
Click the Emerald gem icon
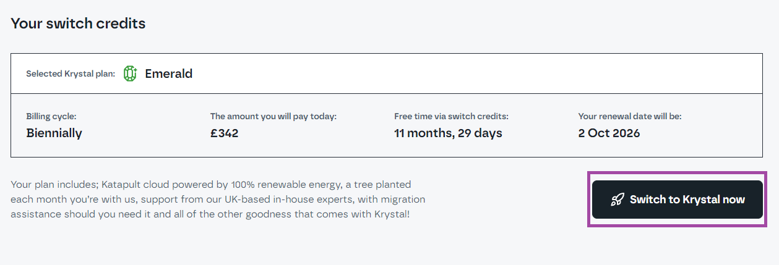[x=130, y=74]
